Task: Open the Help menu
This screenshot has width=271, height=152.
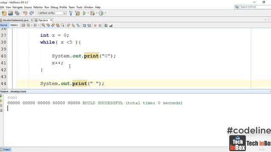Action: 98,7
